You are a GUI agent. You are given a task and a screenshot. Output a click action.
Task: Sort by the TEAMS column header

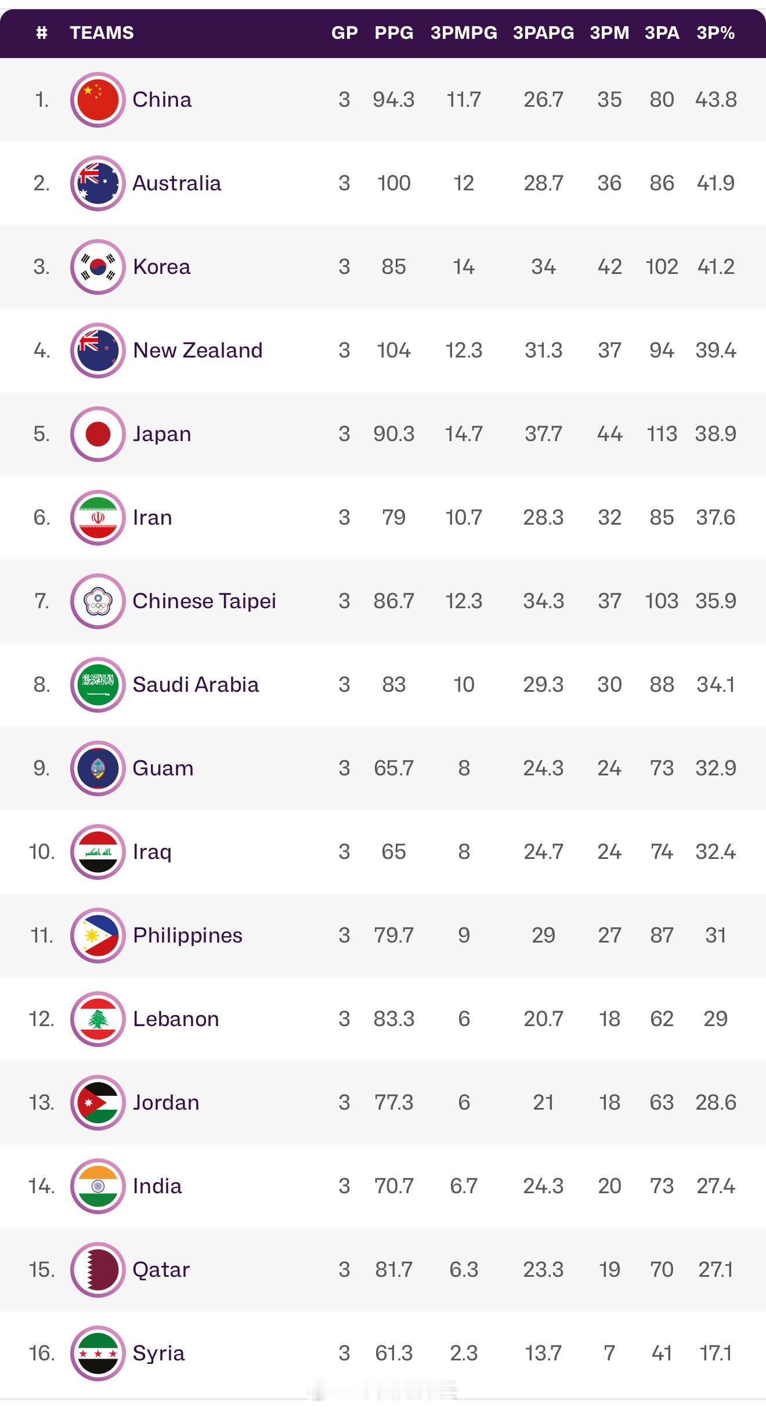pyautogui.click(x=102, y=33)
